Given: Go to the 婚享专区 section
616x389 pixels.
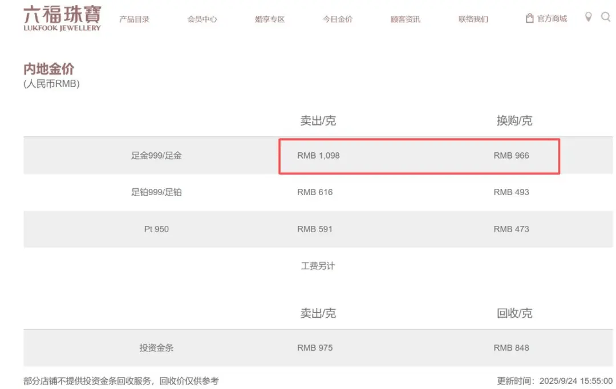Looking at the screenshot, I should [270, 19].
